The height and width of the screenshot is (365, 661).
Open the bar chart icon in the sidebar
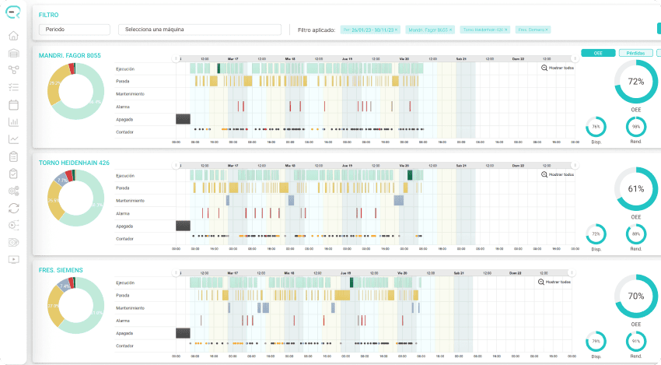click(x=13, y=122)
